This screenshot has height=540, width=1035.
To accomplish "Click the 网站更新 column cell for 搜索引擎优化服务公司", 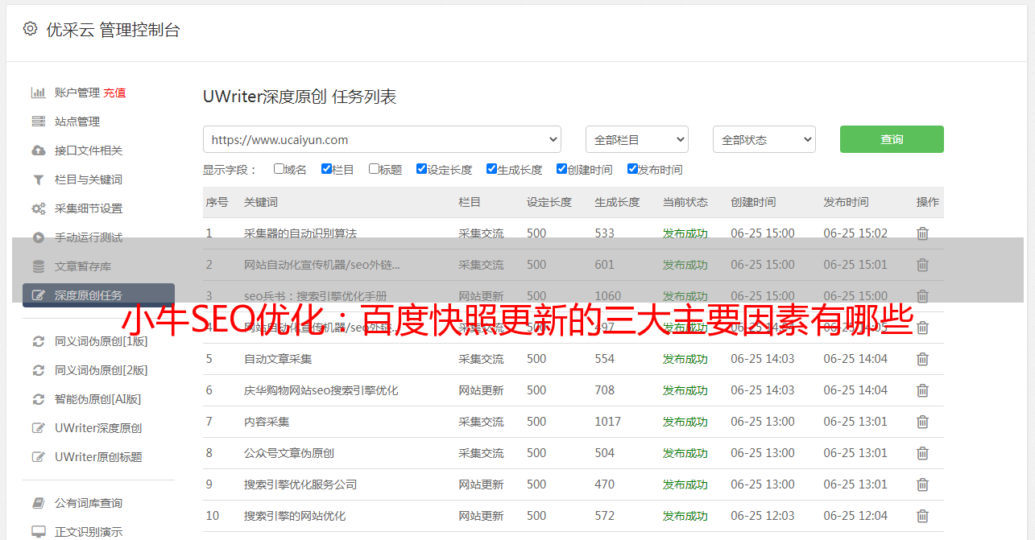I will click(x=481, y=484).
